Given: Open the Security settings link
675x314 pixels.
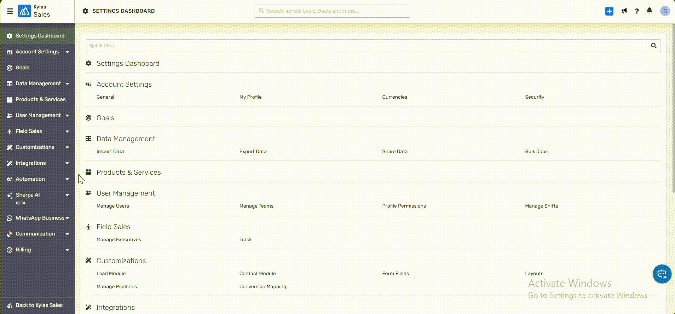Looking at the screenshot, I should 535,97.
